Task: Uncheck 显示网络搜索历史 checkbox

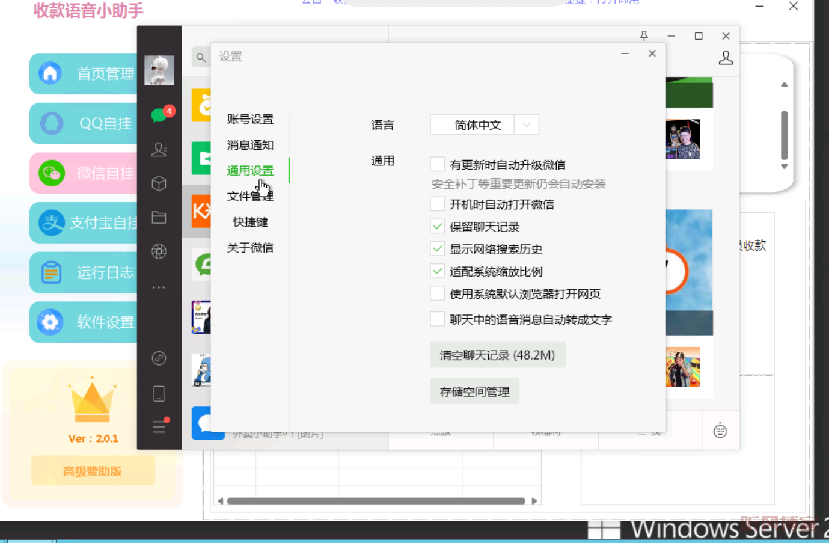Action: [438, 248]
